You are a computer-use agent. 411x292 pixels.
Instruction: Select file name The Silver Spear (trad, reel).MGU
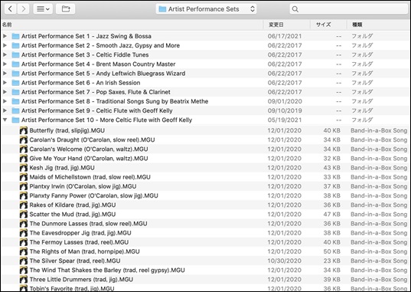pyautogui.click(x=75, y=261)
